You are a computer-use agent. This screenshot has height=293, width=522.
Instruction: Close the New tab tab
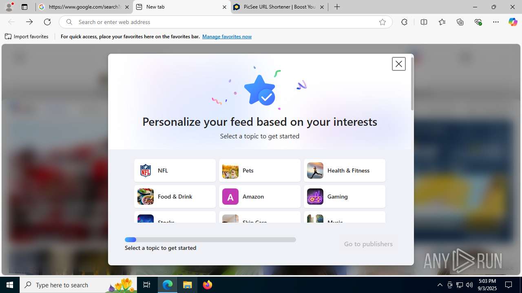coord(224,7)
